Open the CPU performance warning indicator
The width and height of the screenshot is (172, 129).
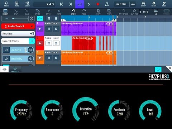[32, 19]
